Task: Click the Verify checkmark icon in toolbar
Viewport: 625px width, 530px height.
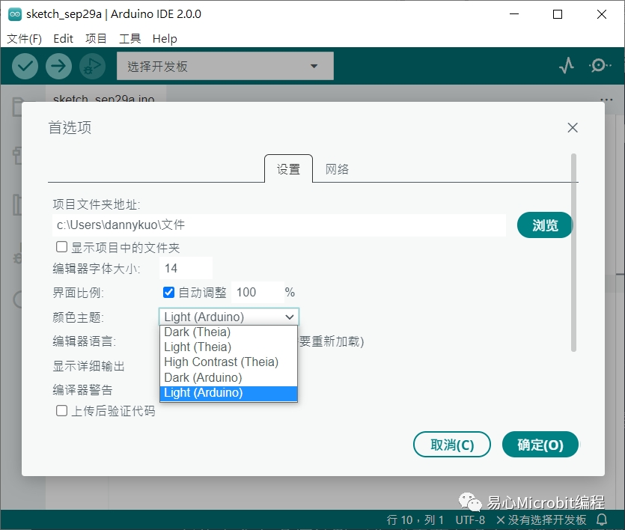Action: [25, 67]
